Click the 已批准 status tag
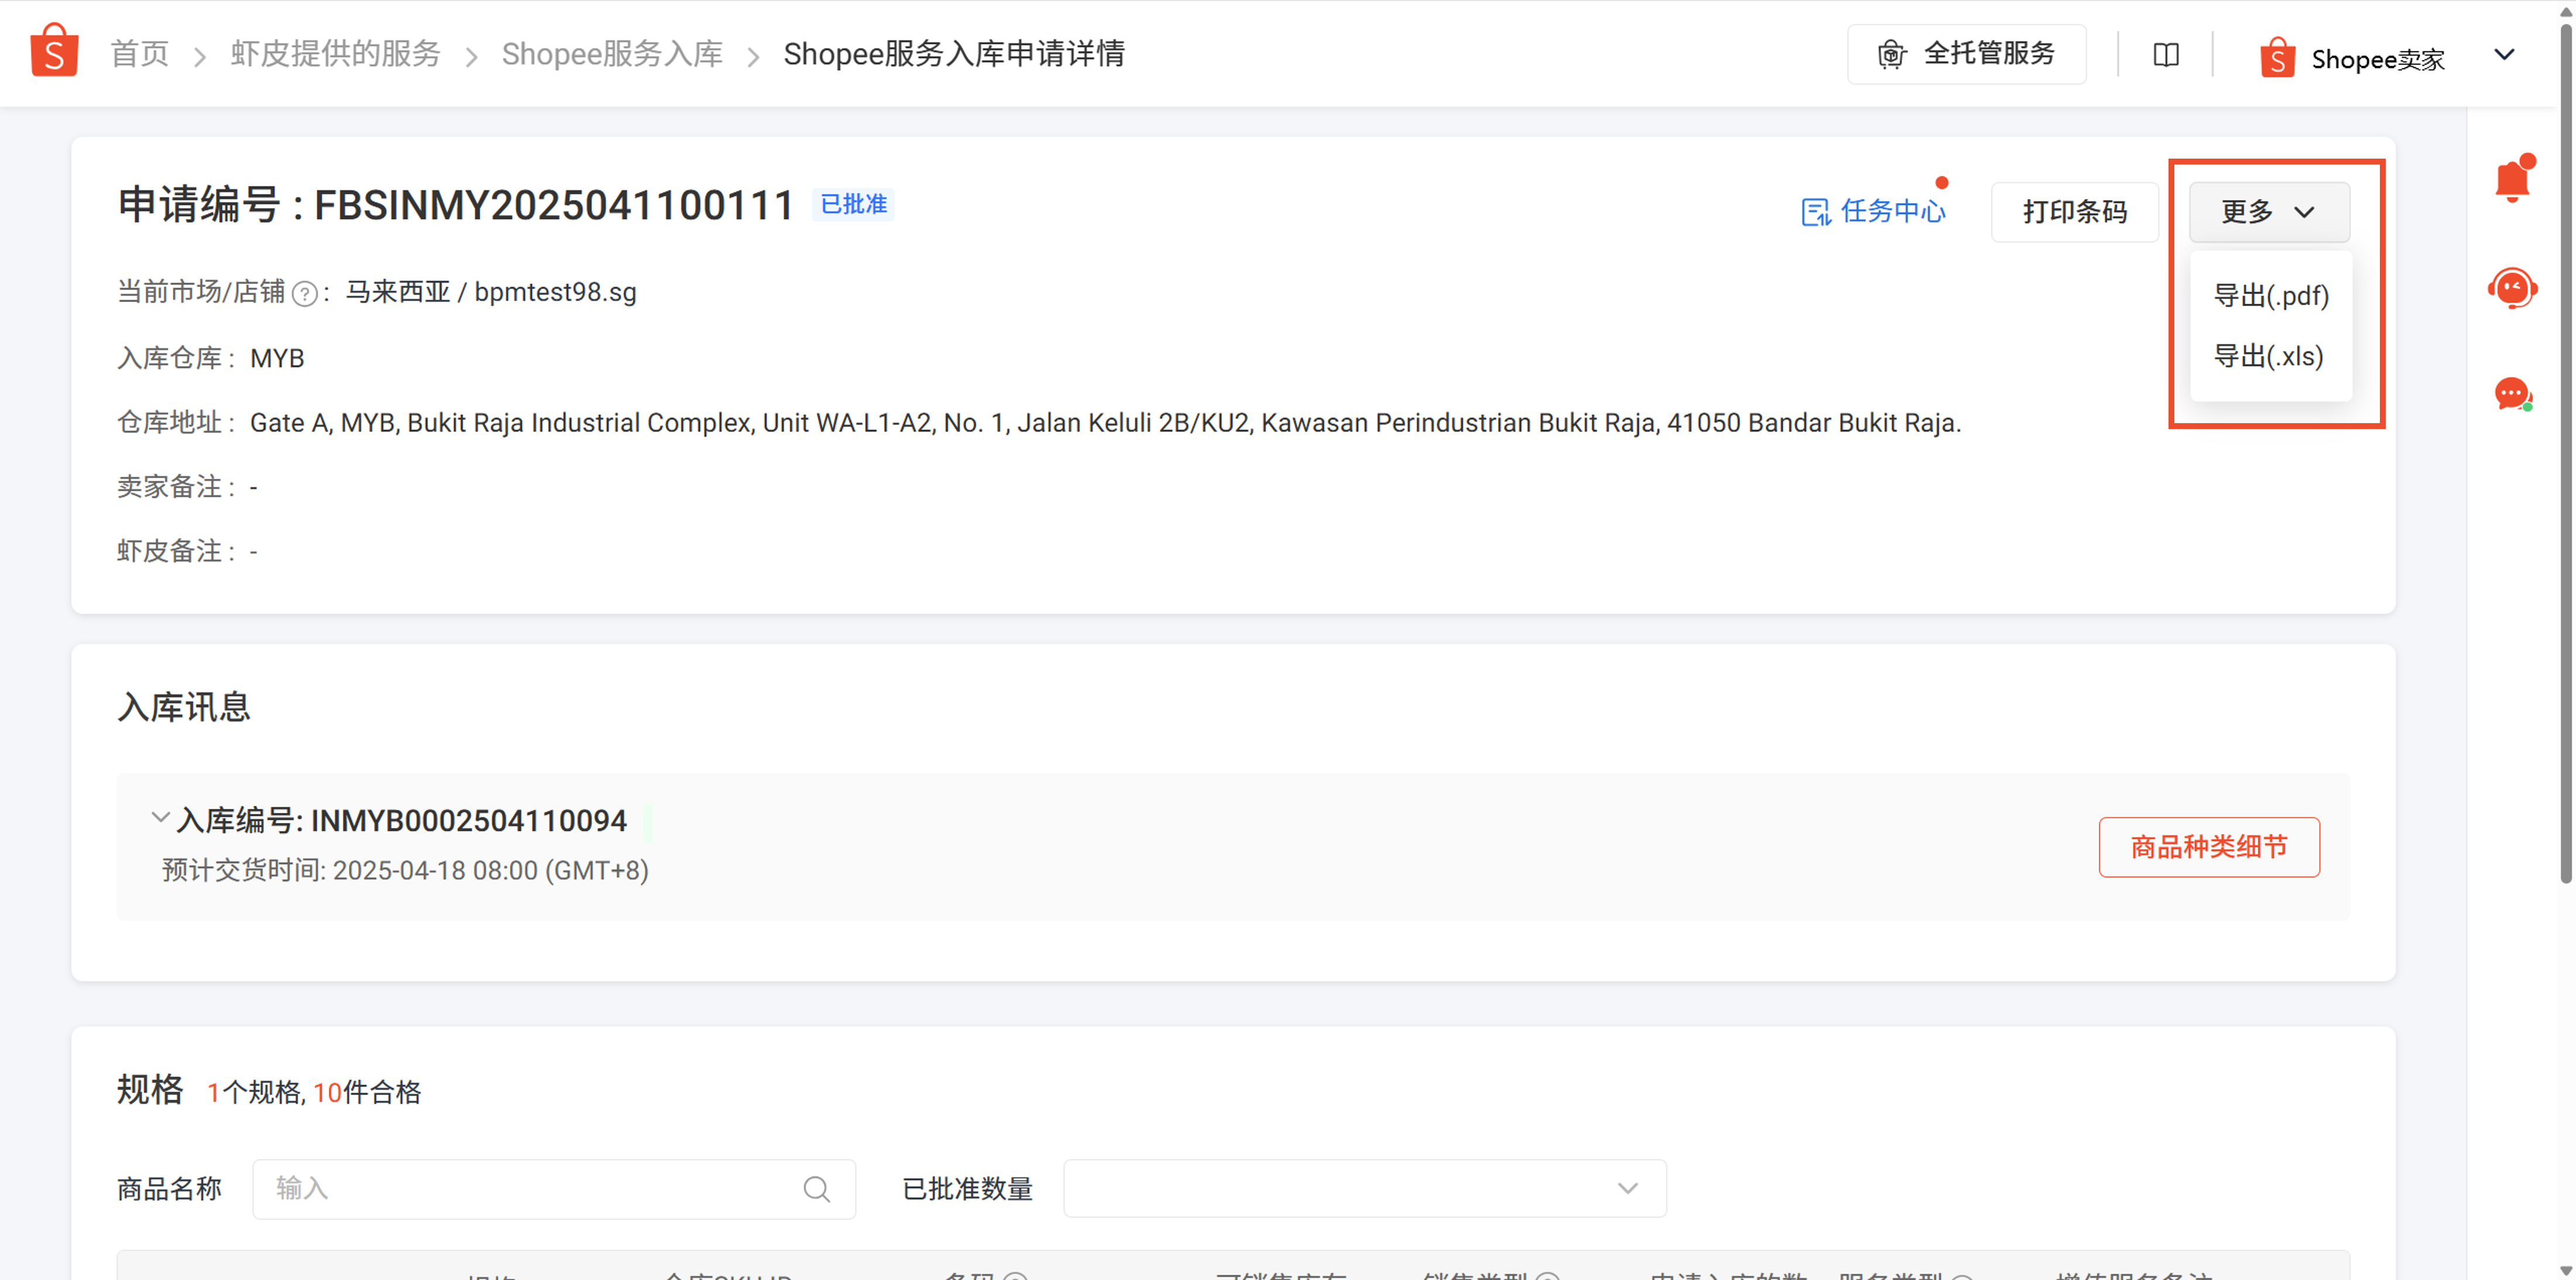2576x1280 pixels. (853, 204)
